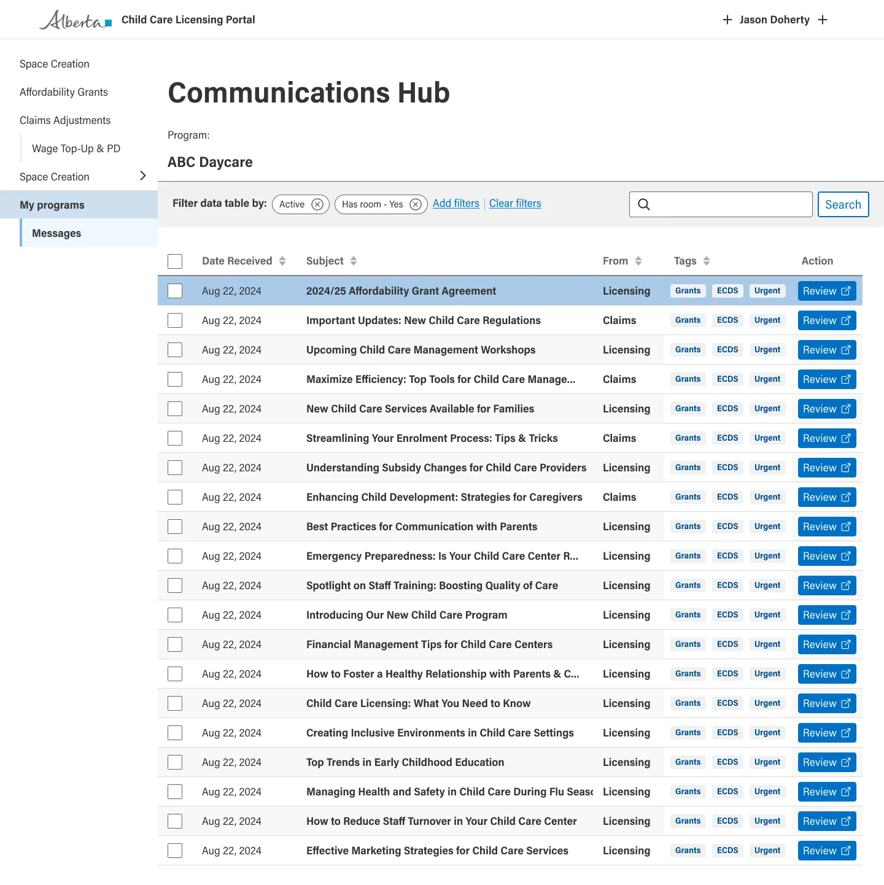
Task: Click the plus icon right of Jason Doherty
Action: tap(823, 20)
